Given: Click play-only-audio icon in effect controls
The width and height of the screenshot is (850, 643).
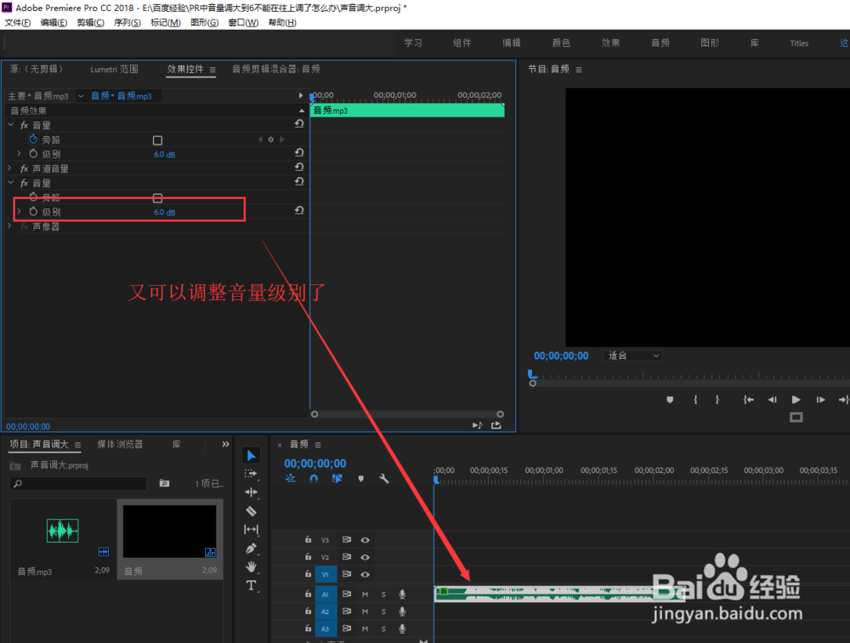Looking at the screenshot, I should 477,425.
